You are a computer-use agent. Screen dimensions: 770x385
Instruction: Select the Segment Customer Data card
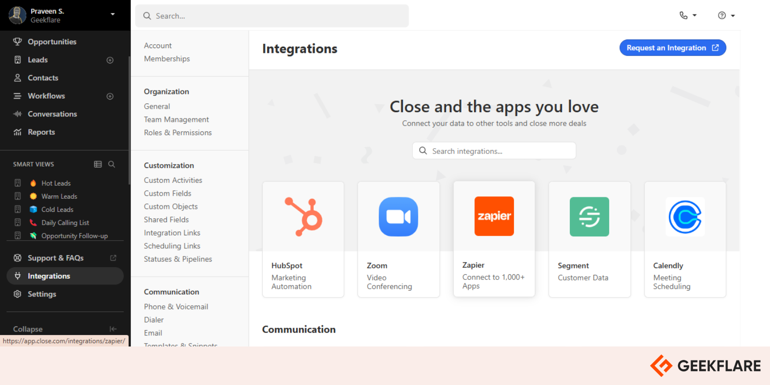coord(590,239)
